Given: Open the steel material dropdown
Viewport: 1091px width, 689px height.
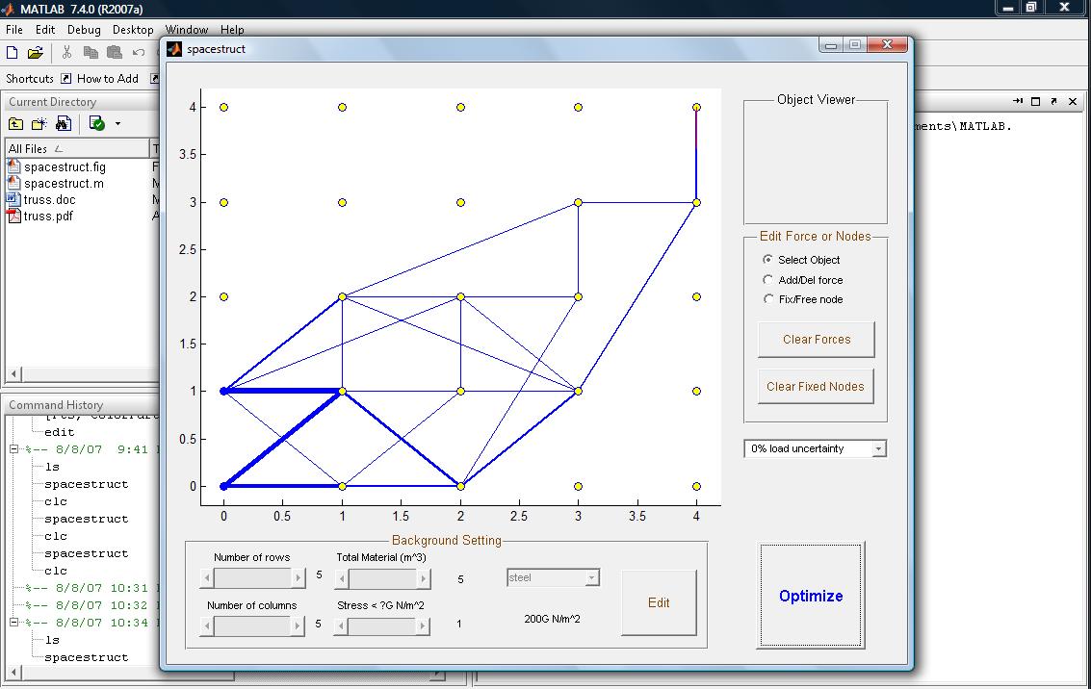Looking at the screenshot, I should pos(591,578).
